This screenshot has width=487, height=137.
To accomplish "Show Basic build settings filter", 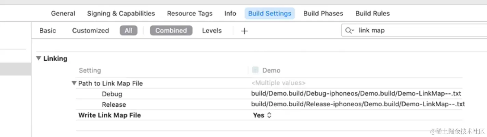I will click(48, 31).
